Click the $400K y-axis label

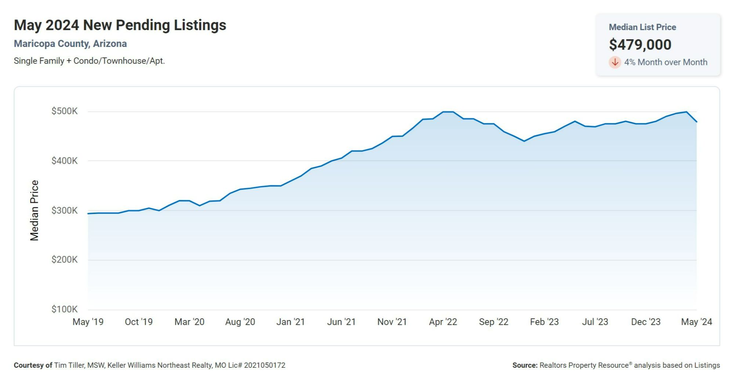click(65, 161)
